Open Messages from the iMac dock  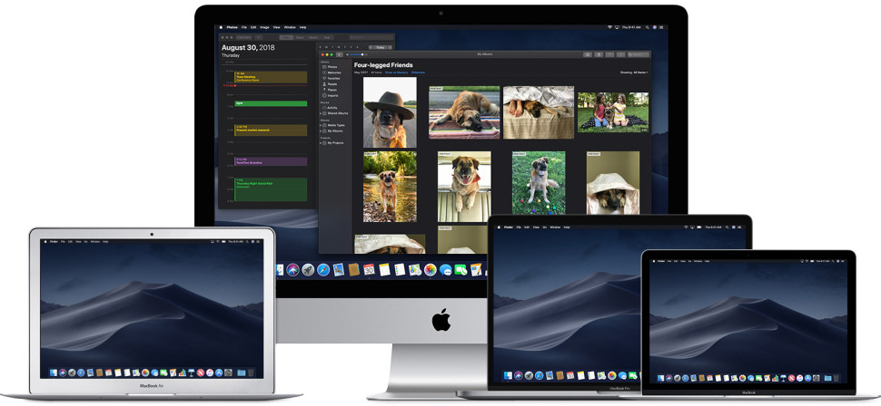tap(446, 270)
